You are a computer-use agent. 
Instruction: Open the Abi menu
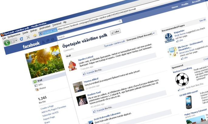[x=65, y=22]
